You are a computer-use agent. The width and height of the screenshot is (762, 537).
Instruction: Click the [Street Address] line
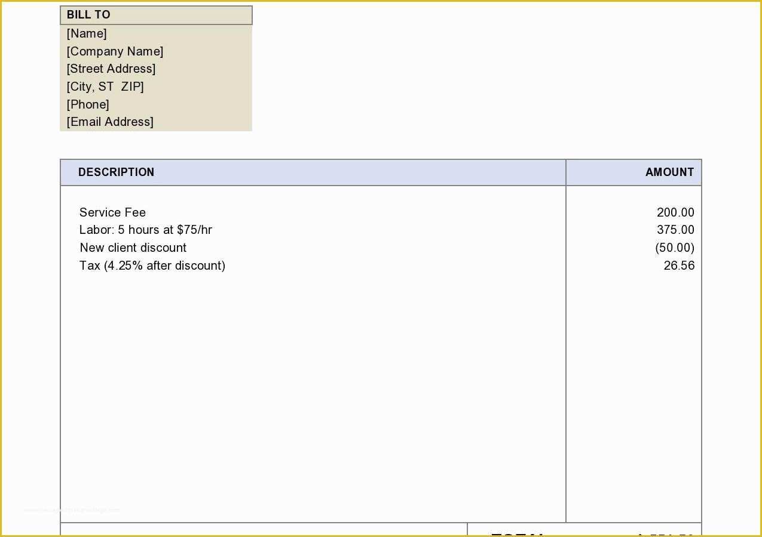coord(111,69)
